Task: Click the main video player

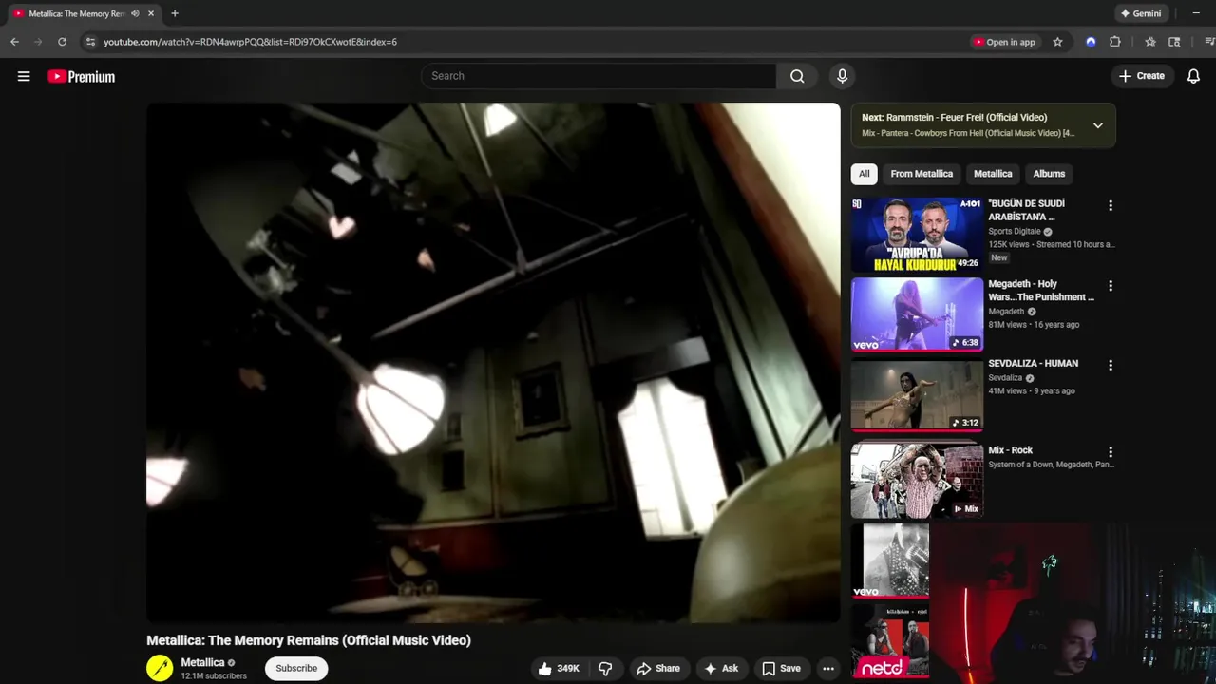Action: pos(493,363)
